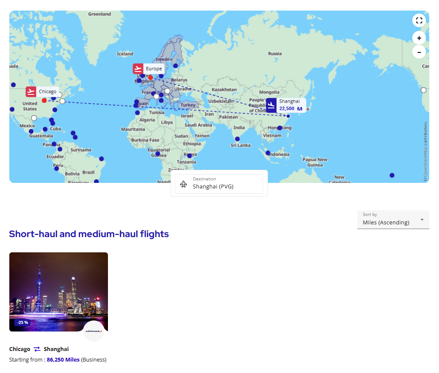Select the Europe map label
The width and height of the screenshot is (439, 373).
pyautogui.click(x=154, y=69)
